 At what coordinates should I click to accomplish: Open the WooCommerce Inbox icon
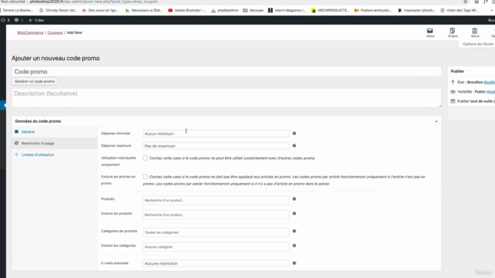point(430,32)
